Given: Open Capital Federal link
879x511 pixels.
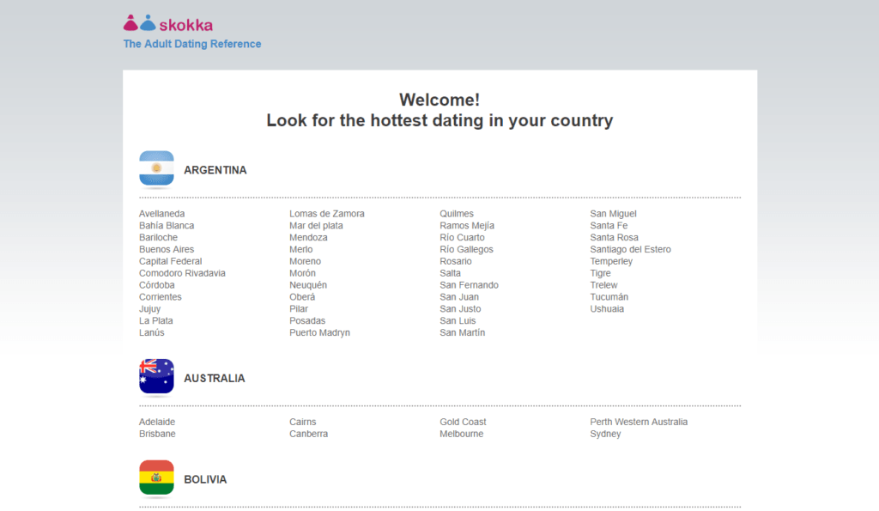Looking at the screenshot, I should (x=171, y=261).
